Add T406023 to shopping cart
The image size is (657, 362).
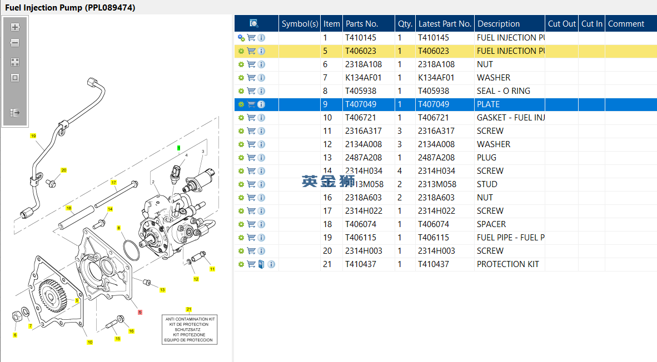click(x=251, y=51)
